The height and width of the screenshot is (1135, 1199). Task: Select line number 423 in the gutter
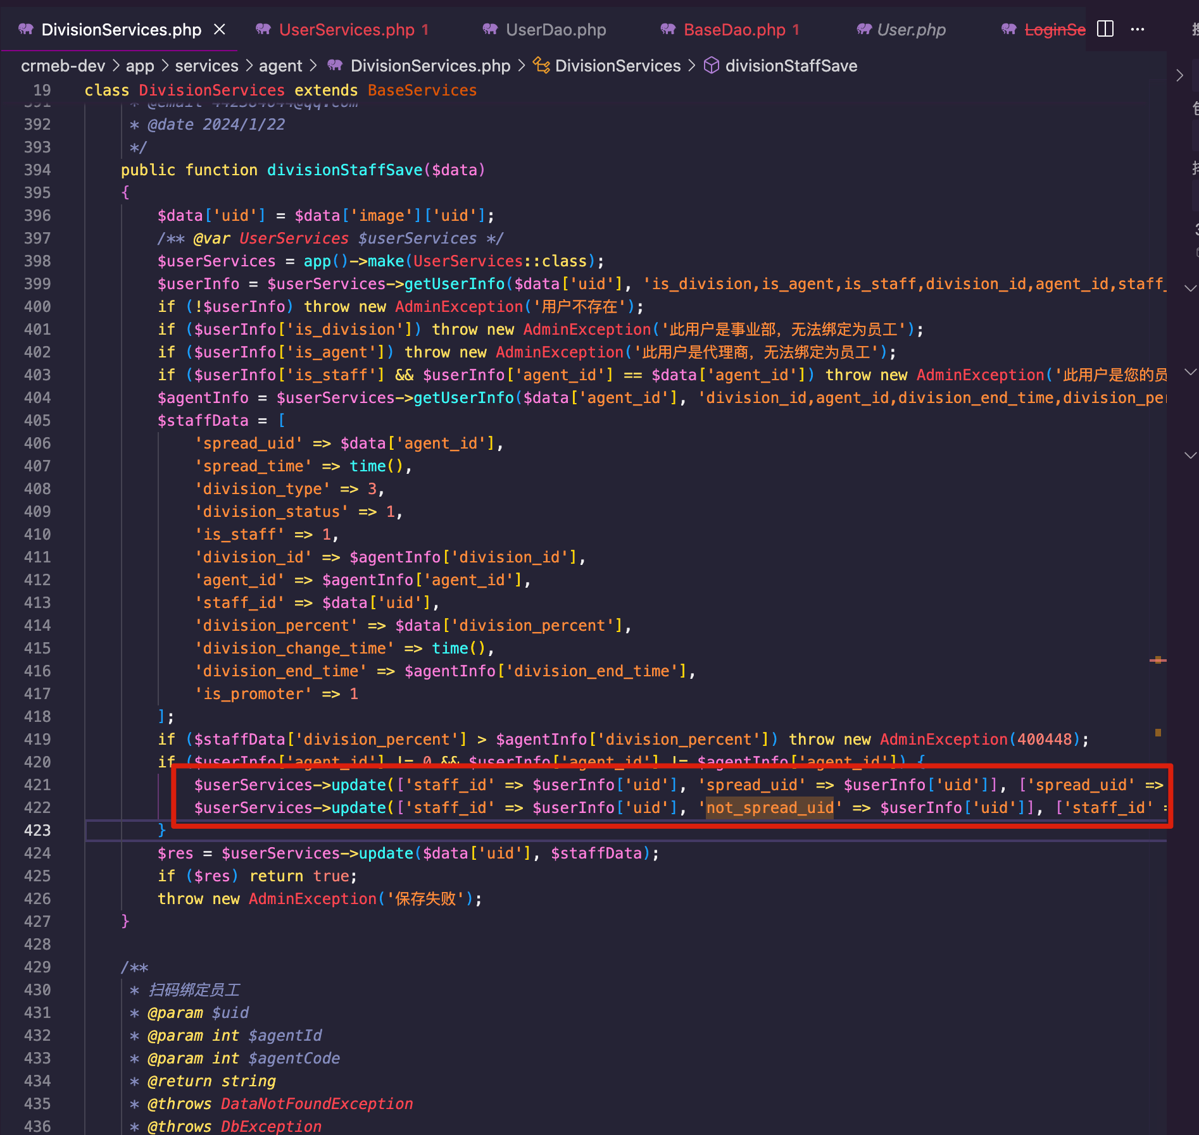(x=37, y=831)
